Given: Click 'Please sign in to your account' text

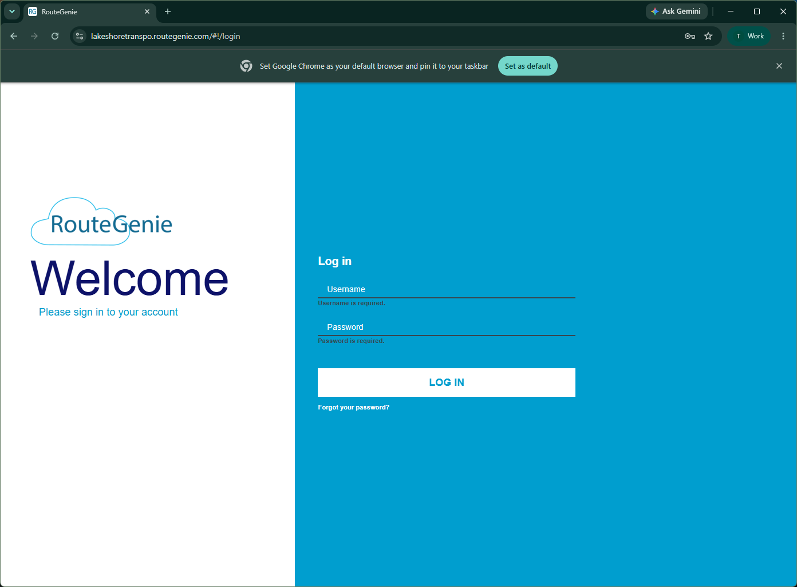Looking at the screenshot, I should [108, 312].
